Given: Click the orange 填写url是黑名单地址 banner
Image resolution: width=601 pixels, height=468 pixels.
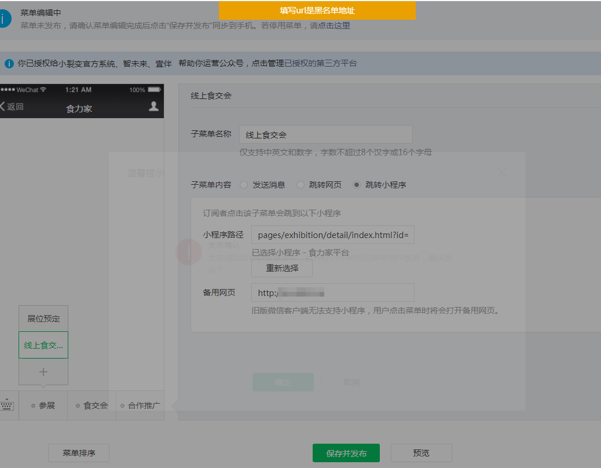Looking at the screenshot, I should click(317, 10).
